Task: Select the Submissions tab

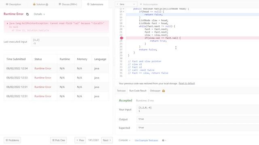Action: point(95,4)
